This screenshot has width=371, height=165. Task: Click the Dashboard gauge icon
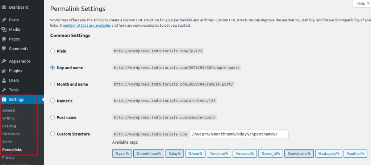4,7
